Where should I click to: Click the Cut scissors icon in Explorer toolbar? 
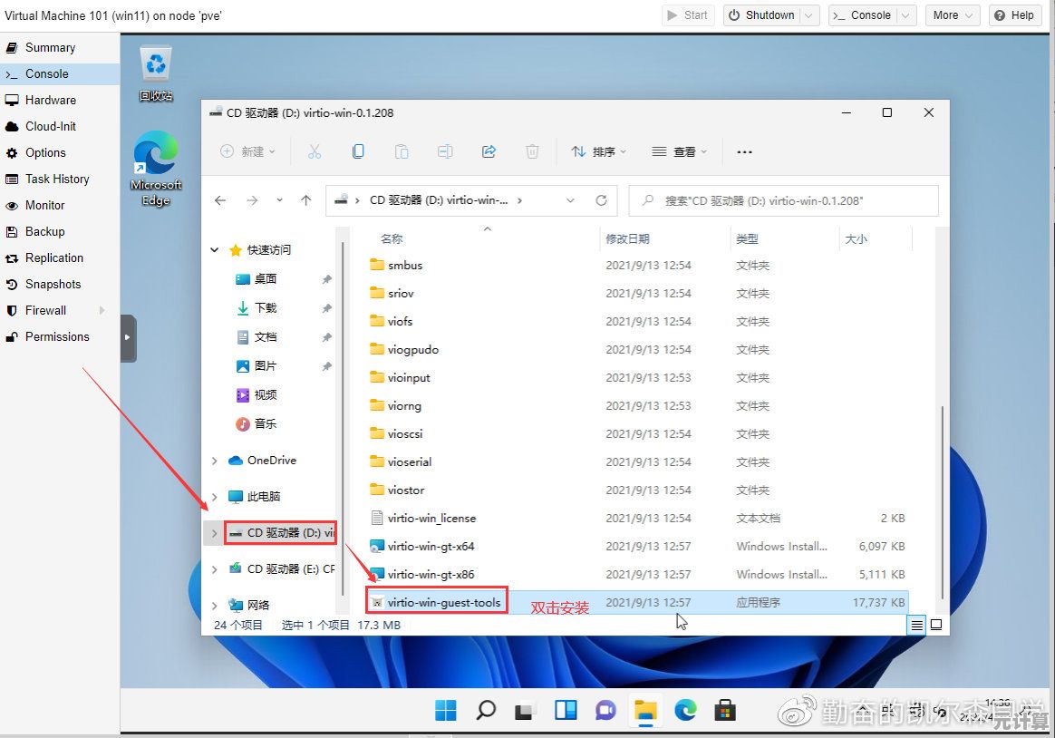315,151
